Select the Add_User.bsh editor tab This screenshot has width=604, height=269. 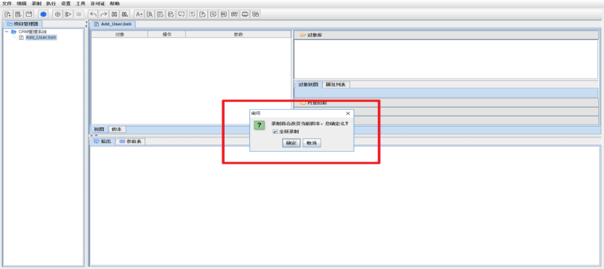113,24
